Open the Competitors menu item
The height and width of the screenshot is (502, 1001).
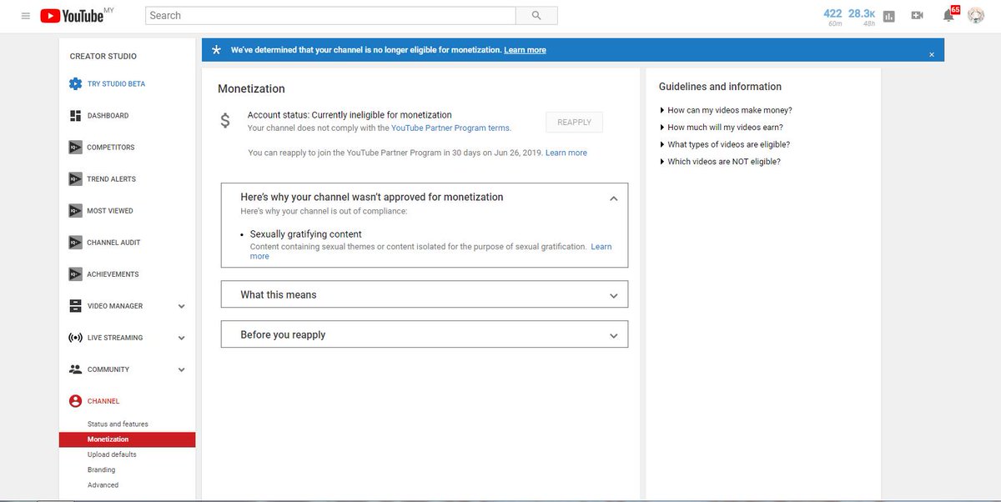(110, 148)
